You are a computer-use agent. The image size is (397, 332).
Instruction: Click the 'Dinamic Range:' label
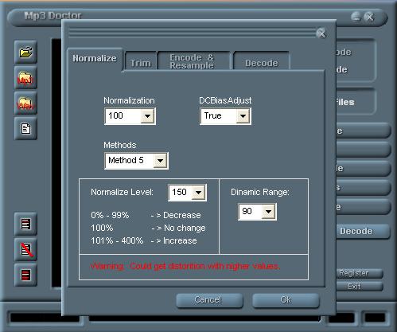point(260,192)
